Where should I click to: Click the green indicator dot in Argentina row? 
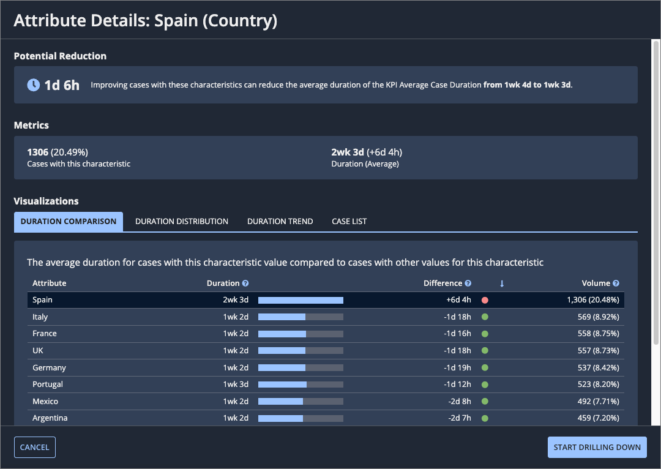pos(485,418)
